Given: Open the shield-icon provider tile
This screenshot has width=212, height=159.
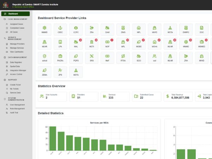Looking at the screenshot, I should click(45, 58).
